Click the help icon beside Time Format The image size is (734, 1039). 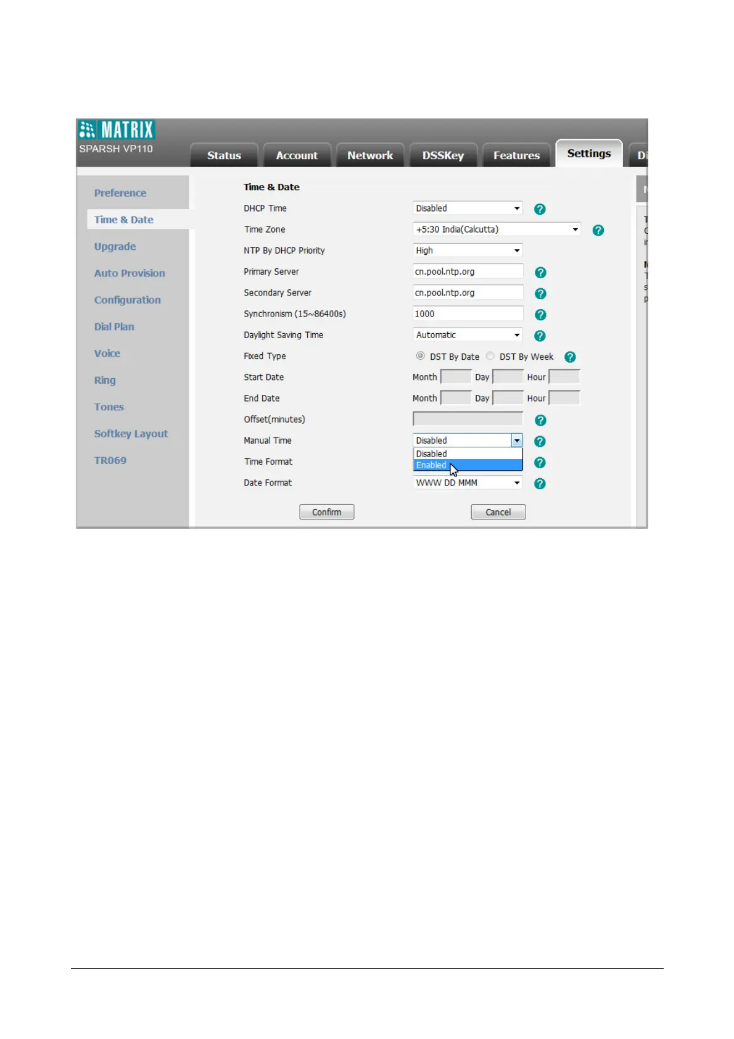540,463
